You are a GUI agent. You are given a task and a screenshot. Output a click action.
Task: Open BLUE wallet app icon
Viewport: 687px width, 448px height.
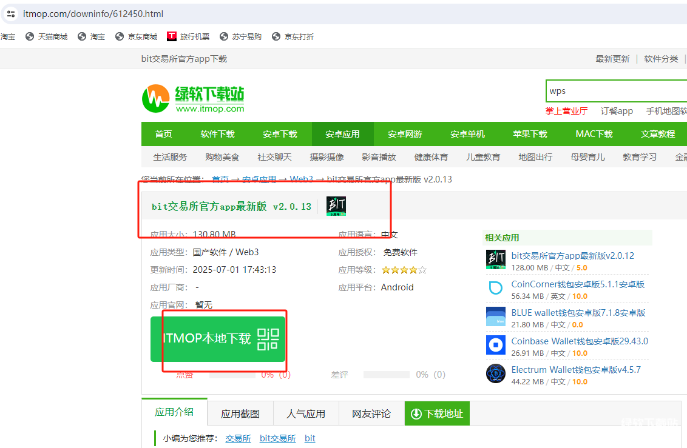click(x=496, y=317)
